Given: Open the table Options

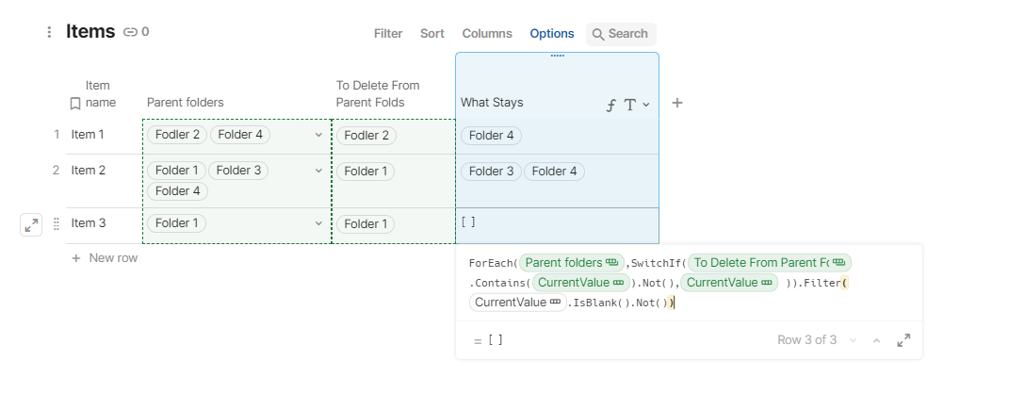Looking at the screenshot, I should (552, 34).
